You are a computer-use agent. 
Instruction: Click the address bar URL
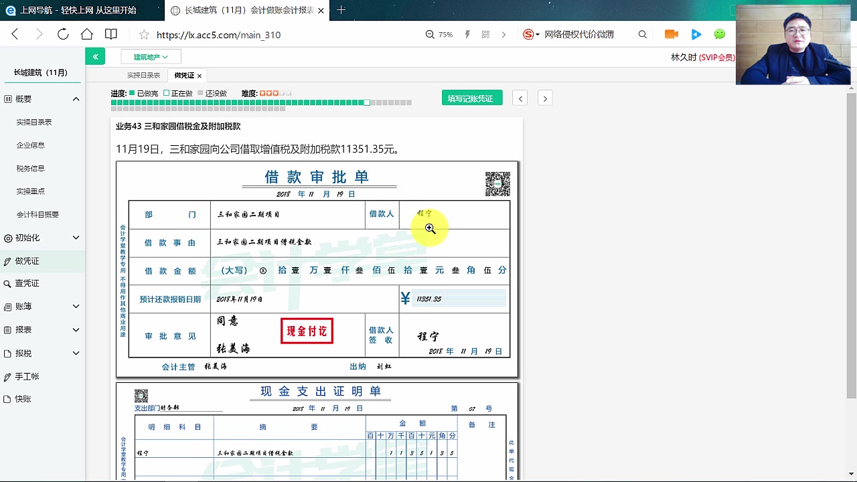click(219, 35)
